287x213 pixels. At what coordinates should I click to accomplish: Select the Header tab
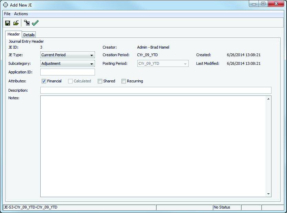(14, 34)
